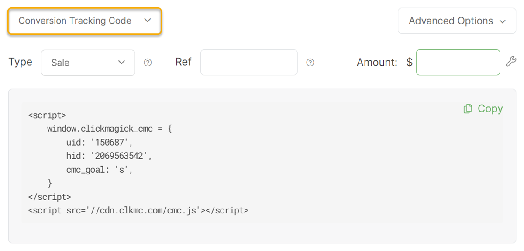Click the cmc_goal 's' code line
The height and width of the screenshot is (251, 524).
pos(99,170)
